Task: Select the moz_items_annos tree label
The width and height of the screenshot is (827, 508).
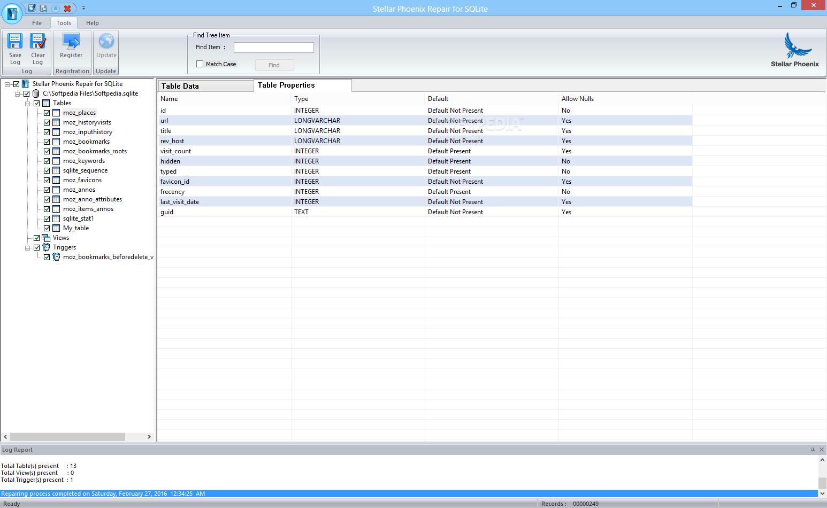Action: 88,209
